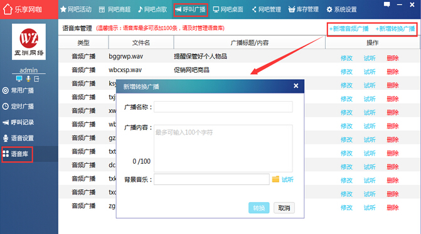
Task: Click 删除 for bggrwp.wav row
Action: click(x=393, y=58)
